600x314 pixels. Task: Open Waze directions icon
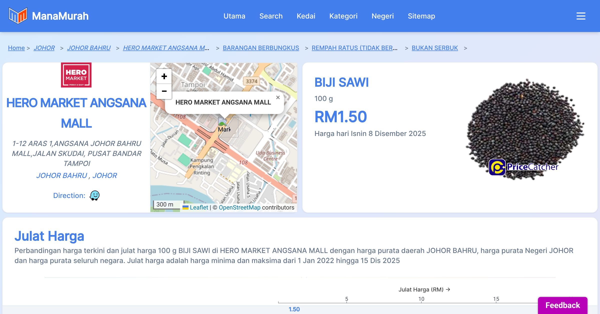pos(94,195)
